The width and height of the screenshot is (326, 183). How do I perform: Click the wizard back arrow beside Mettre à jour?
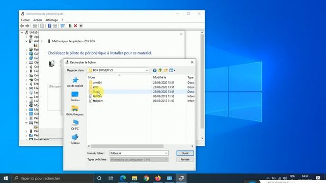tap(42, 41)
